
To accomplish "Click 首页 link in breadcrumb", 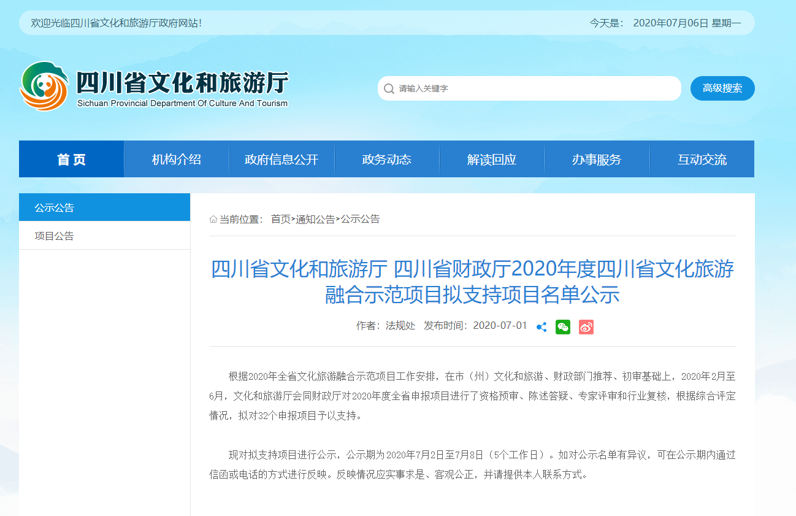I will click(x=281, y=219).
